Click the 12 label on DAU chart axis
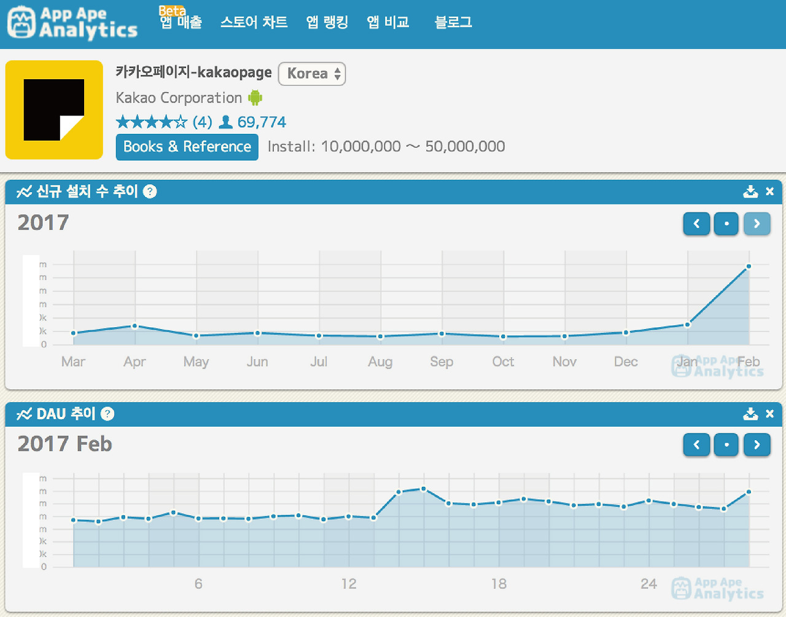This screenshot has width=786, height=617. [349, 584]
